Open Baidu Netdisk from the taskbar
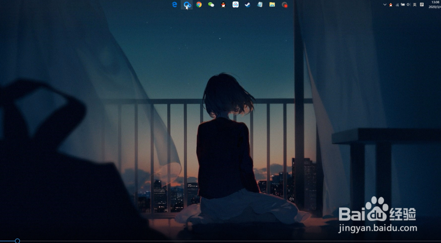441x243 pixels. point(235,4)
